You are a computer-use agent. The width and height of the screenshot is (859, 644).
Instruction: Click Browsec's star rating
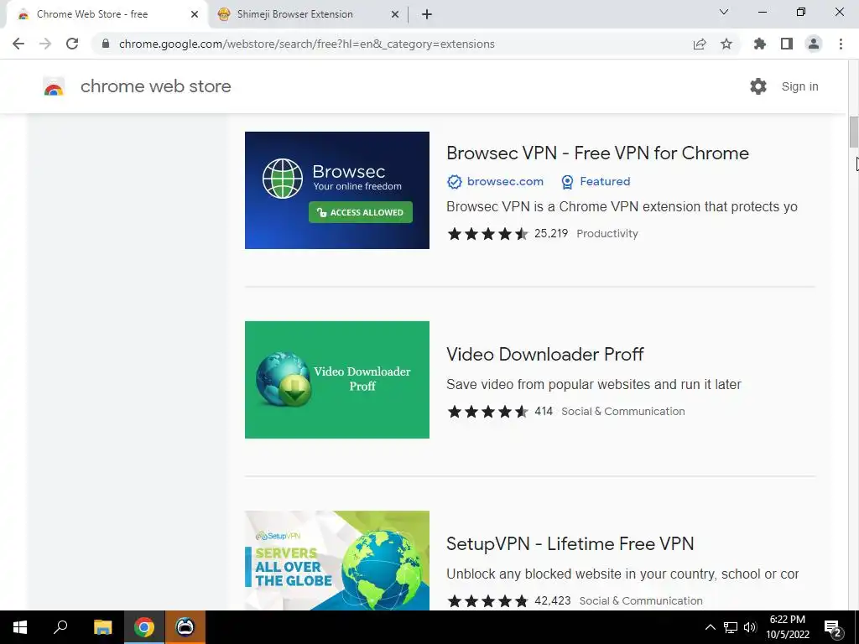pyautogui.click(x=487, y=234)
